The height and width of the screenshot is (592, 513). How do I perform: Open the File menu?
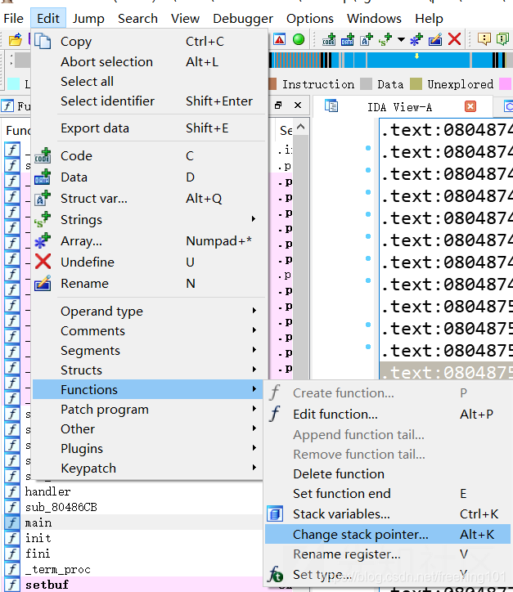(13, 18)
